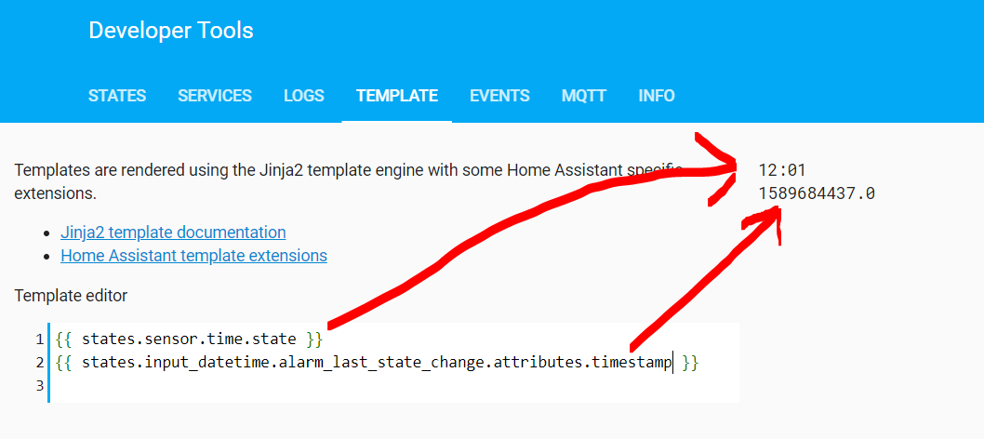
Task: Click the rendered 12:01 output
Action: click(x=781, y=170)
